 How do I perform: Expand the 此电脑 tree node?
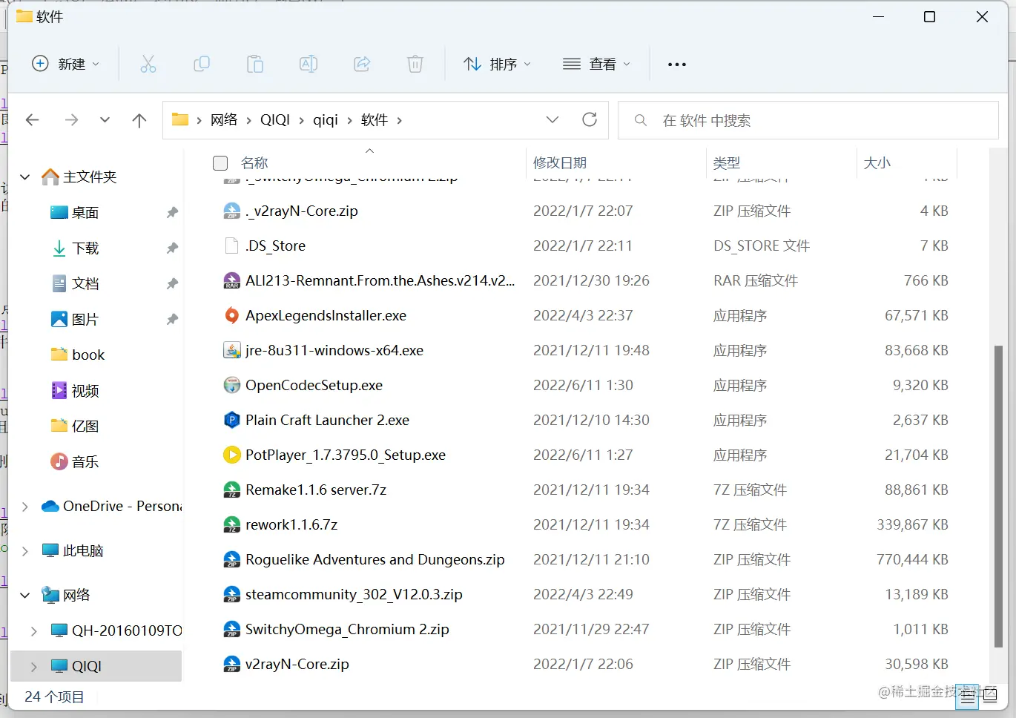click(x=25, y=551)
